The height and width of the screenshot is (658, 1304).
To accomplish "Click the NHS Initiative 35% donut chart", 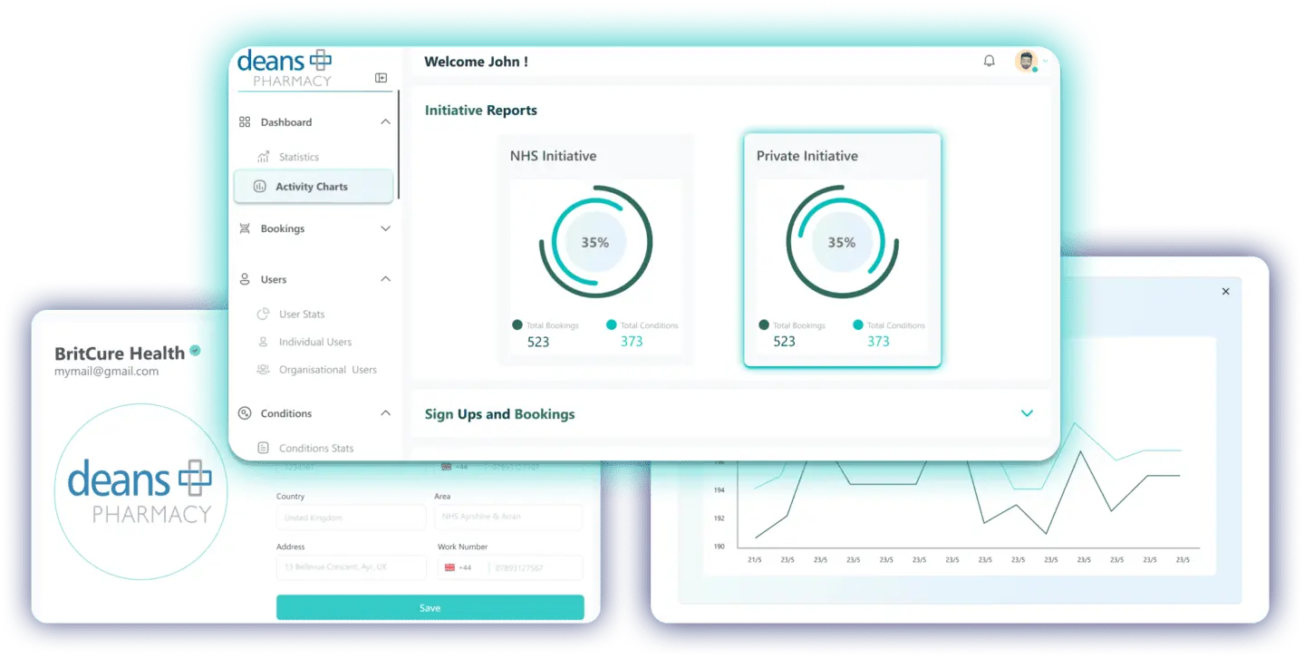I will click(595, 242).
